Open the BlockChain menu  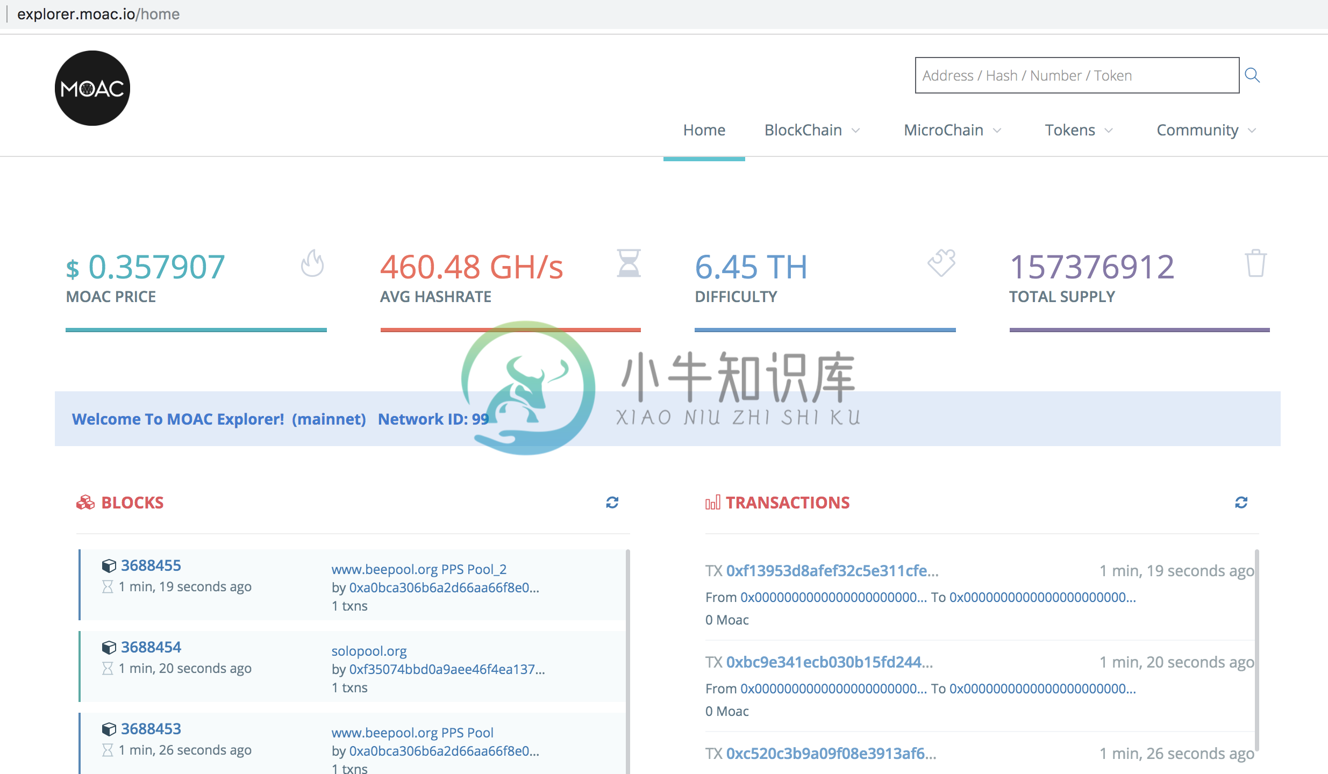coord(803,130)
